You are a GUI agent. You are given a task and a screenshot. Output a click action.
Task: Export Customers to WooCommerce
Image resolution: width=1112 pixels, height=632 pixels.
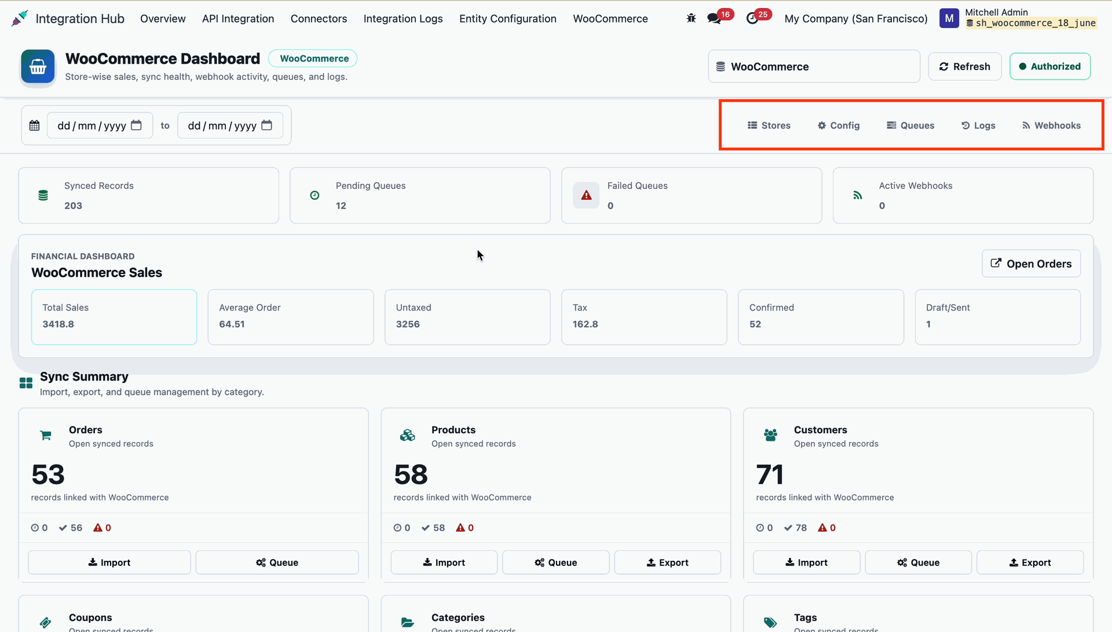1030,562
